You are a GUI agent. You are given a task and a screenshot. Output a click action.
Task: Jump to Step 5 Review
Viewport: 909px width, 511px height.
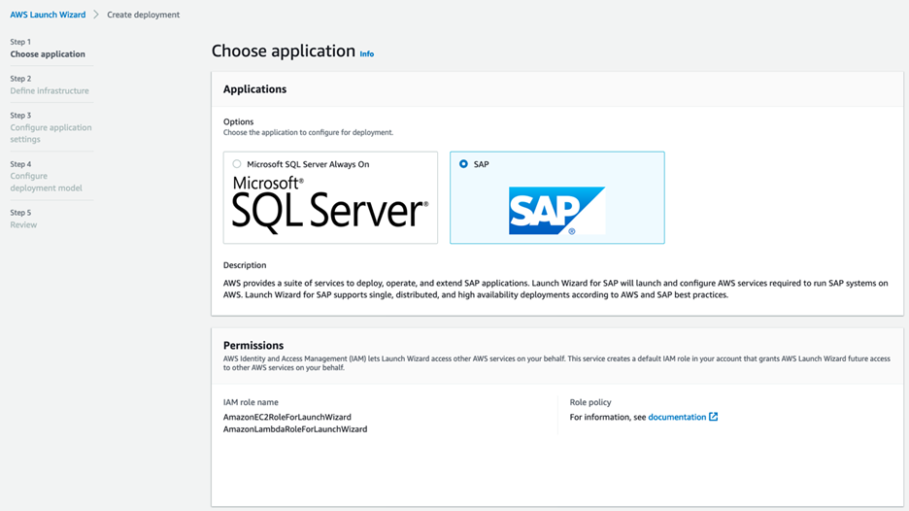(x=23, y=224)
